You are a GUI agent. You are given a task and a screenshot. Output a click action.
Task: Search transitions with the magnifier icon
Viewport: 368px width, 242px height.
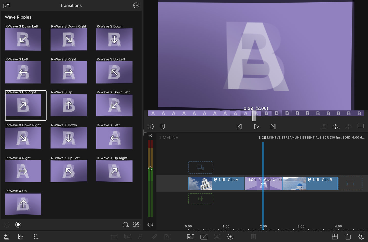click(x=126, y=225)
